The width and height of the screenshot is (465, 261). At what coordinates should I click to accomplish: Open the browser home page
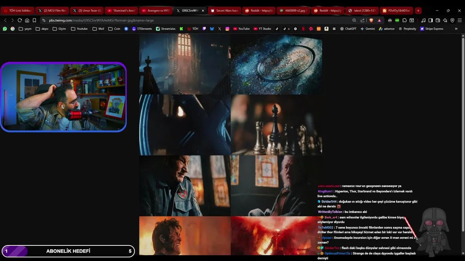pos(27,20)
